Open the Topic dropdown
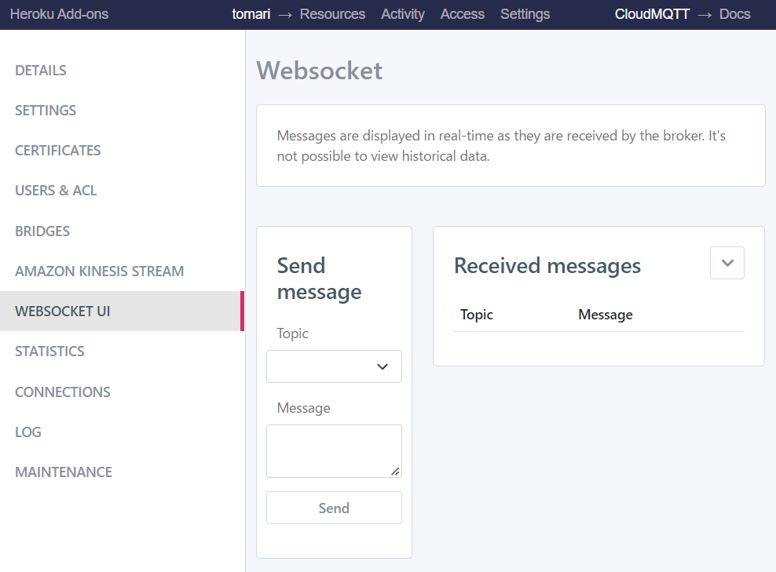Screen dimensions: 776x572 pos(334,366)
